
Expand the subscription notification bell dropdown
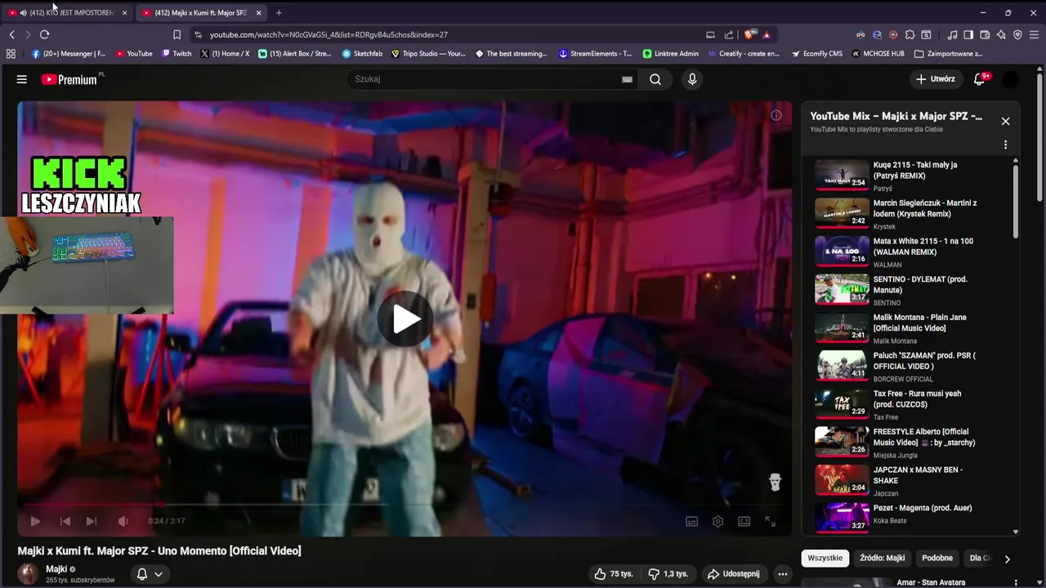click(150, 574)
